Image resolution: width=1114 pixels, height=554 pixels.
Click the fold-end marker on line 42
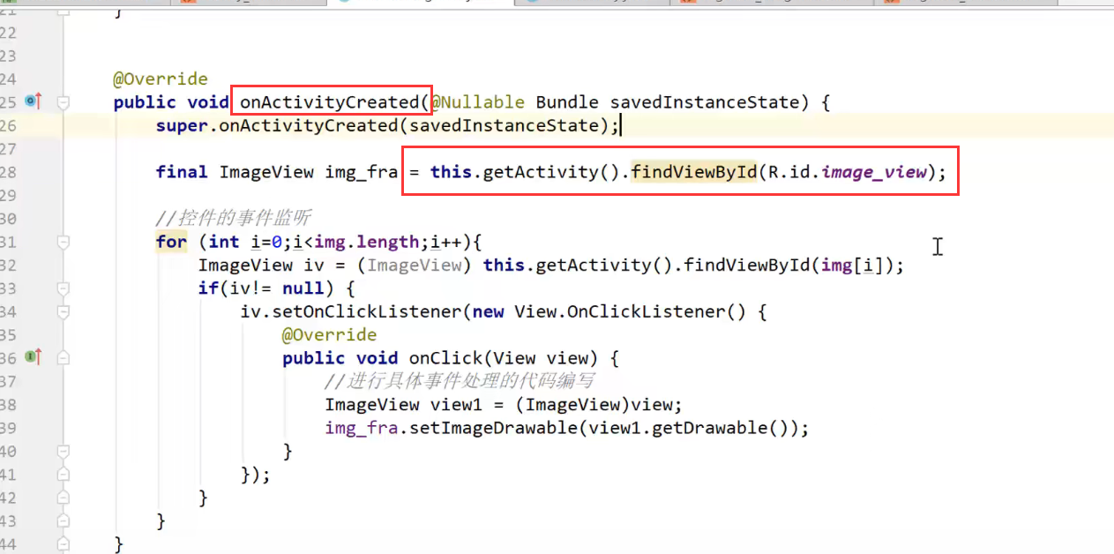(64, 498)
